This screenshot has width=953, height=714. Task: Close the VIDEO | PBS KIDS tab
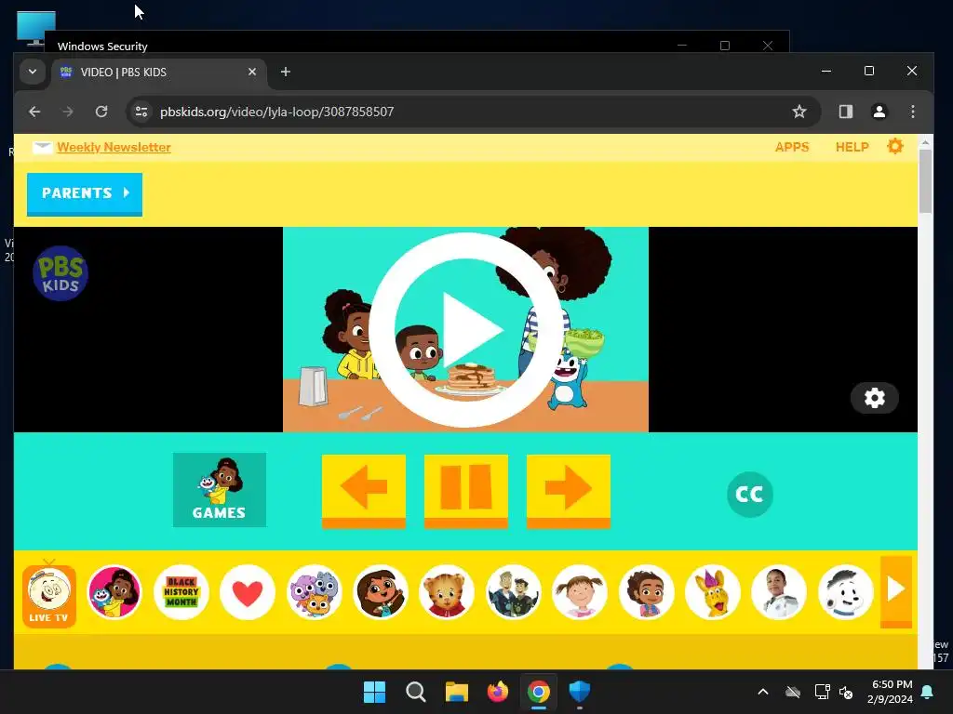pyautogui.click(x=251, y=72)
